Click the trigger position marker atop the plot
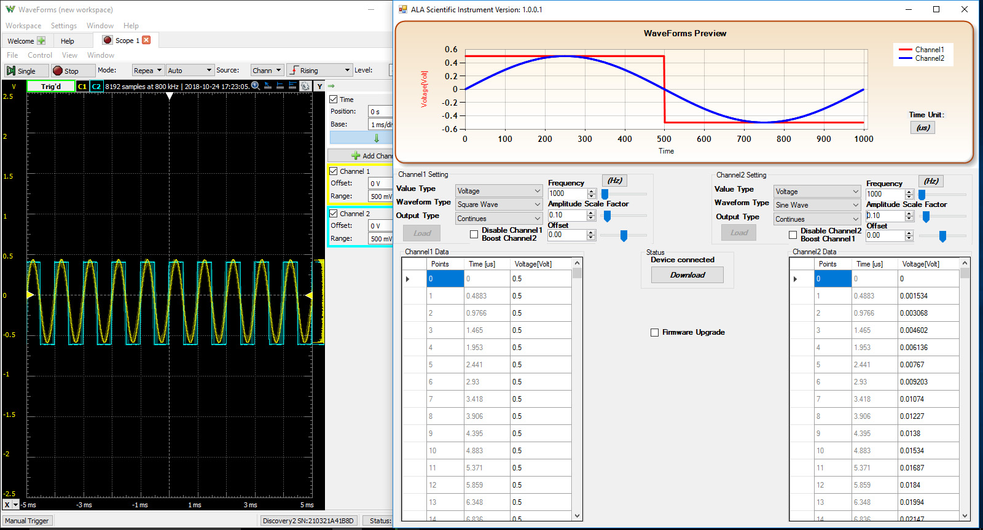The height and width of the screenshot is (530, 983). point(170,96)
